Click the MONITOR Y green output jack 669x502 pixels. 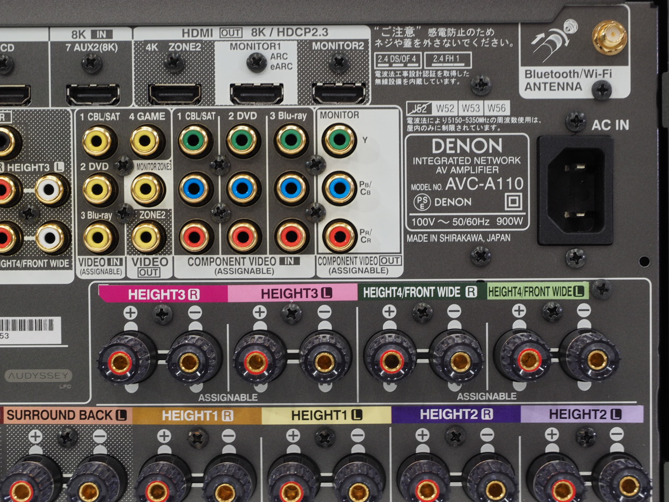coord(340,140)
